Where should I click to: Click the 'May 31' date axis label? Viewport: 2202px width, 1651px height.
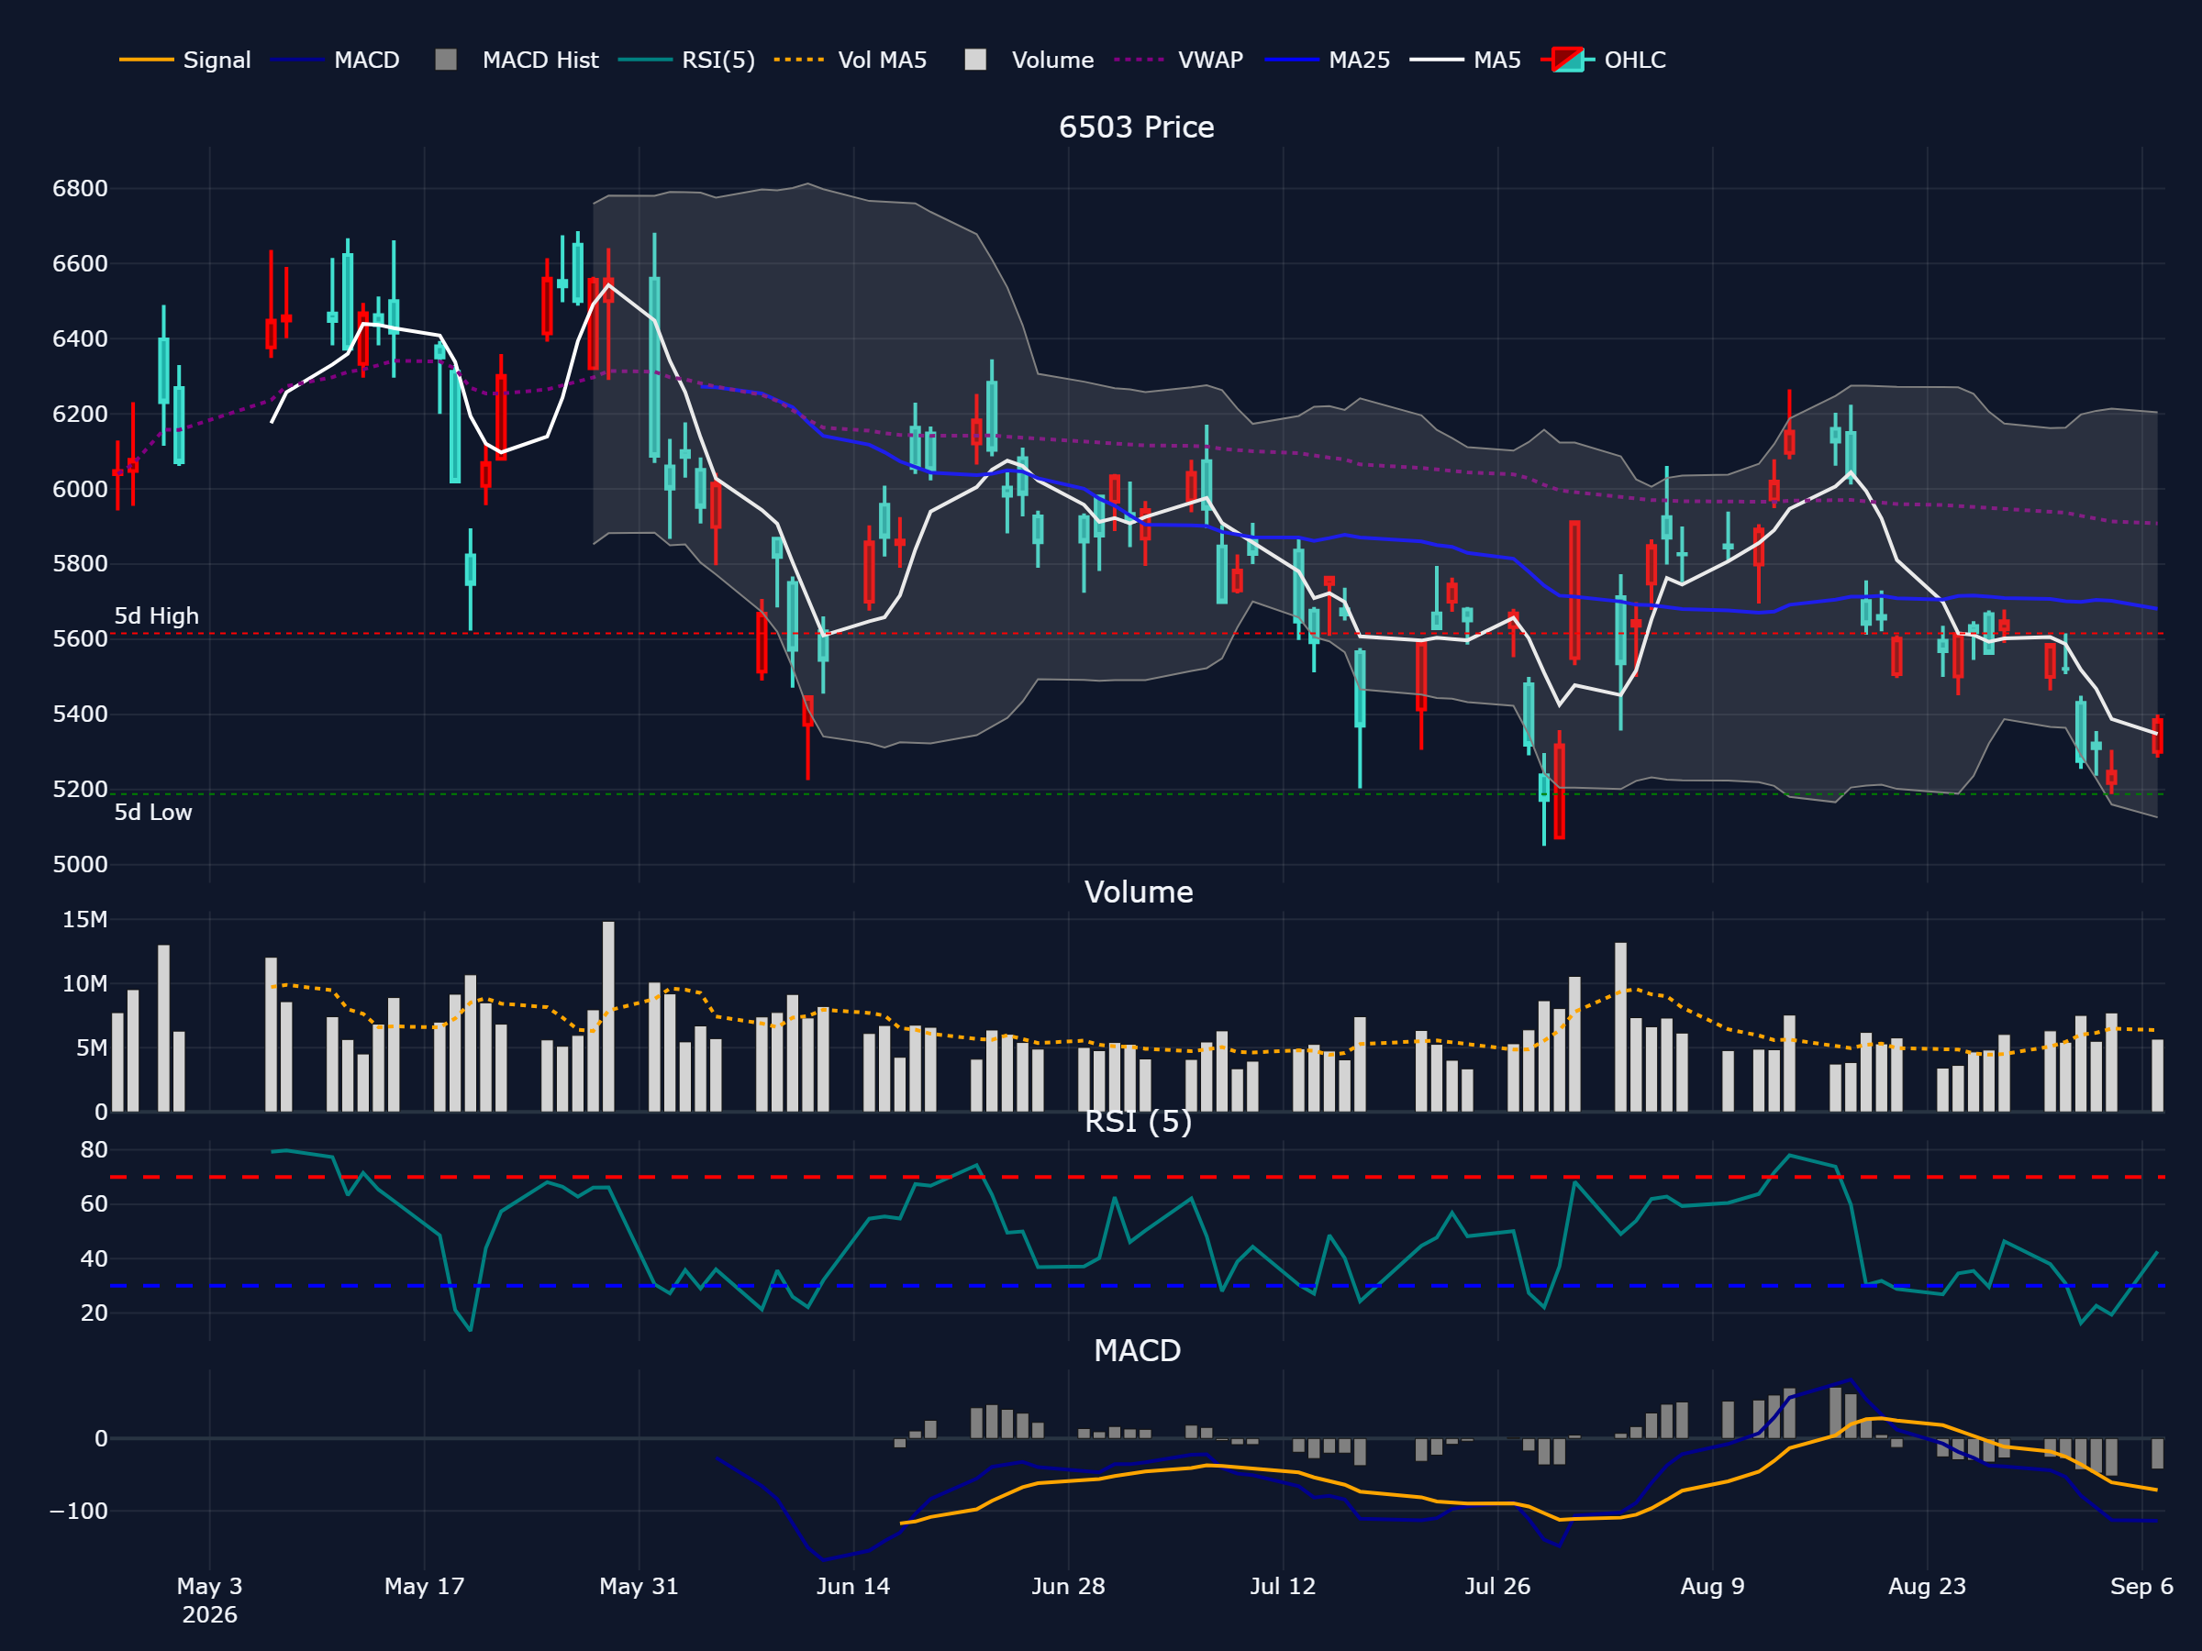638,1586
